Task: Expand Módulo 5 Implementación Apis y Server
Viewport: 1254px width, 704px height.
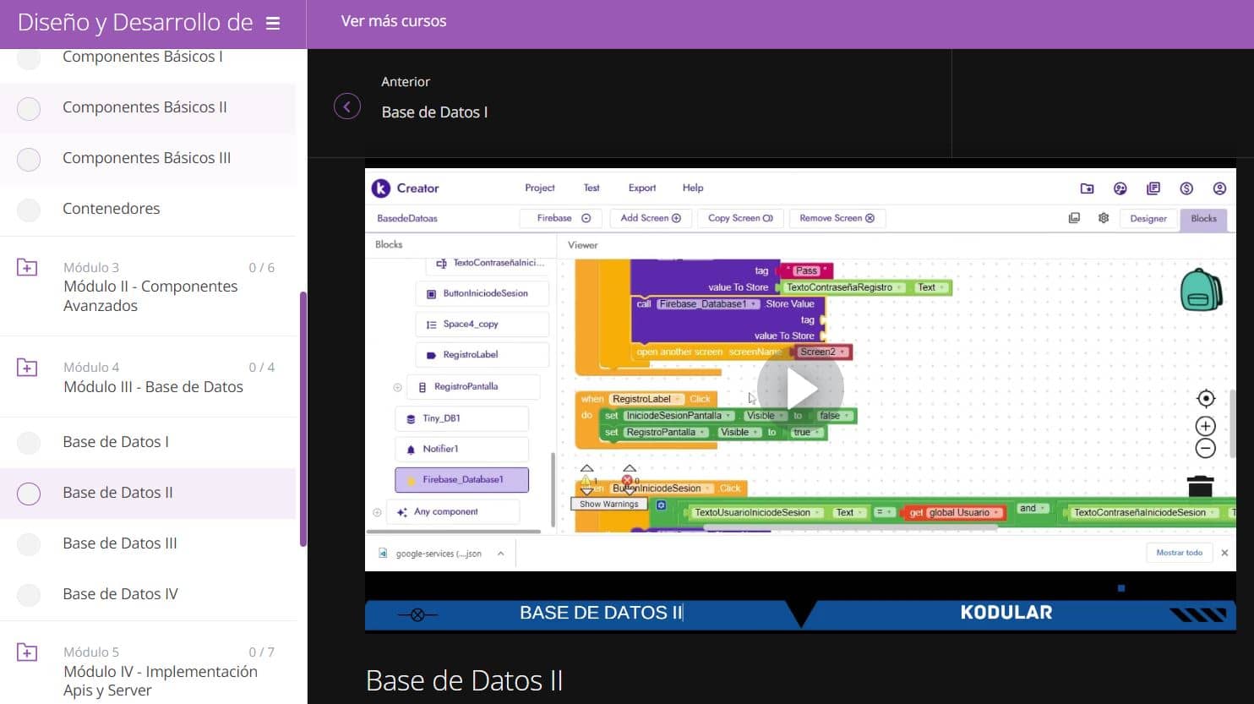Action: click(27, 652)
